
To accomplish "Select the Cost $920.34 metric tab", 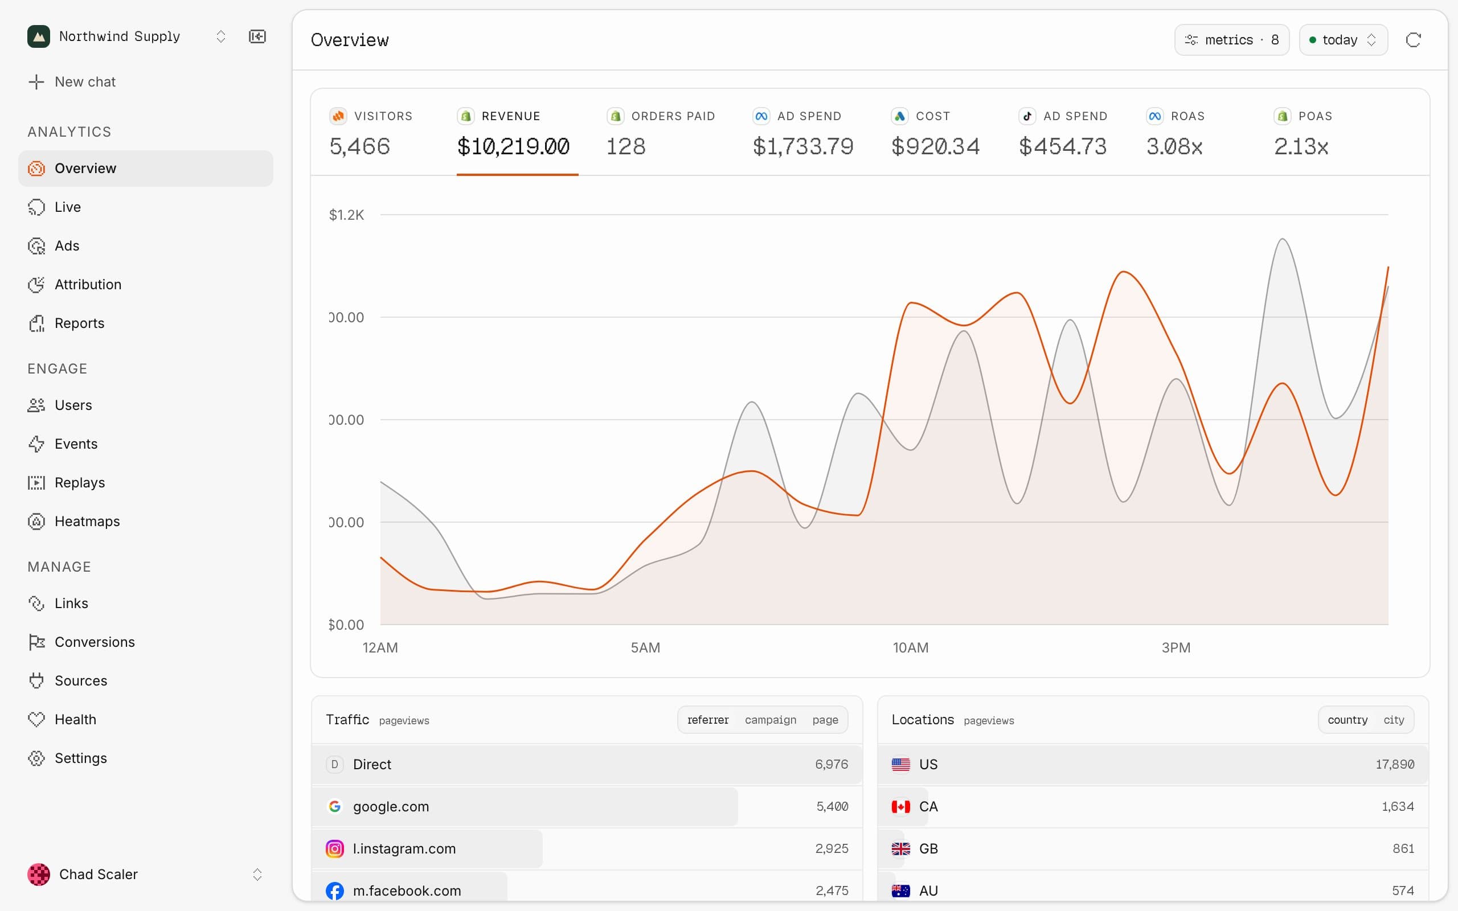I will point(936,133).
